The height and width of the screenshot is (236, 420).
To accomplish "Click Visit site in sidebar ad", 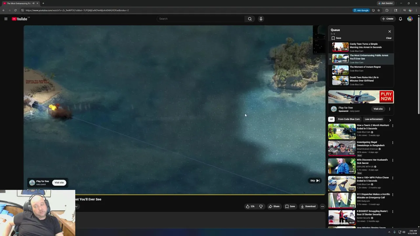I will 378,109.
